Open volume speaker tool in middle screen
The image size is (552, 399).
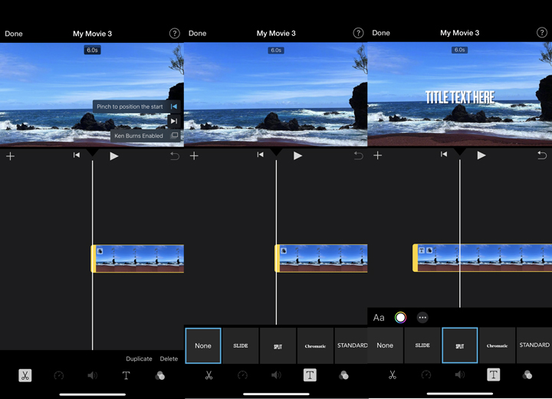point(276,375)
